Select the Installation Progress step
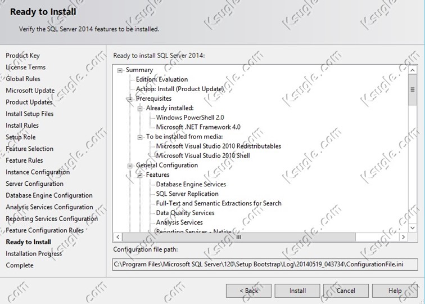Screen dimensions: 425x304 click(34, 254)
